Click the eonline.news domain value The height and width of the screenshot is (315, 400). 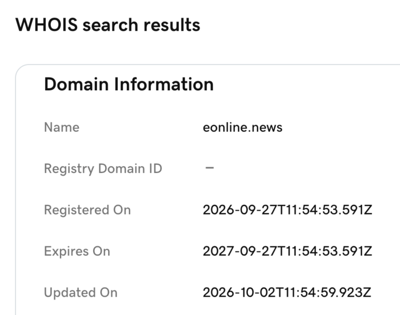243,127
